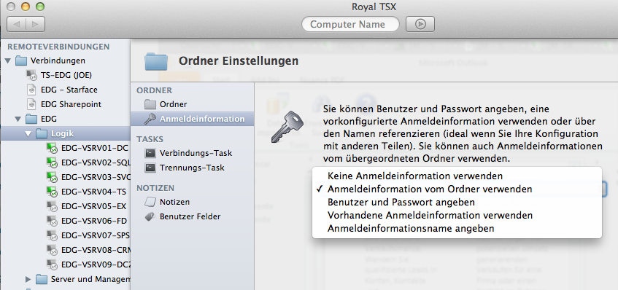Choose Keine Anmeldeinformation verwenden option
This screenshot has width=618, height=290.
(x=457, y=176)
